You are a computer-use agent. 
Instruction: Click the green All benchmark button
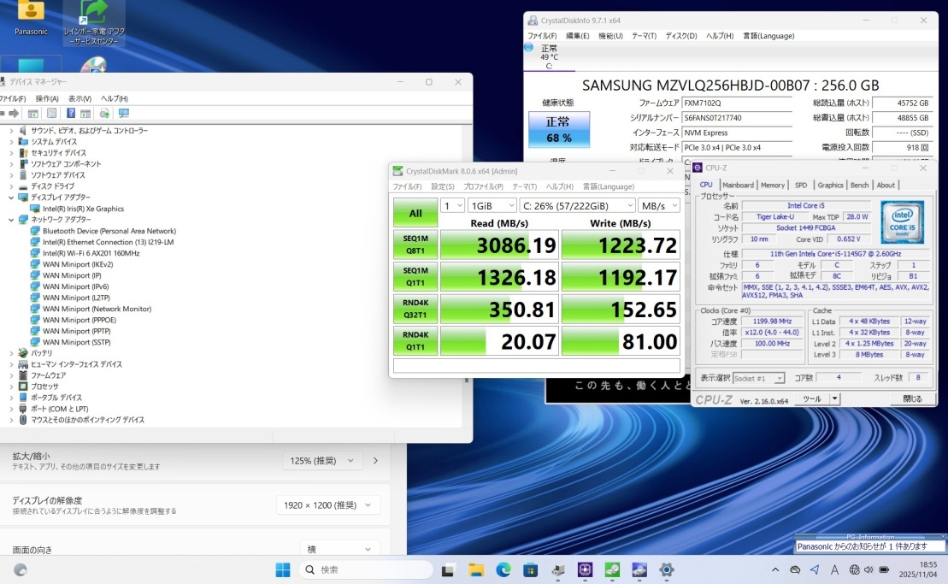pyautogui.click(x=415, y=213)
